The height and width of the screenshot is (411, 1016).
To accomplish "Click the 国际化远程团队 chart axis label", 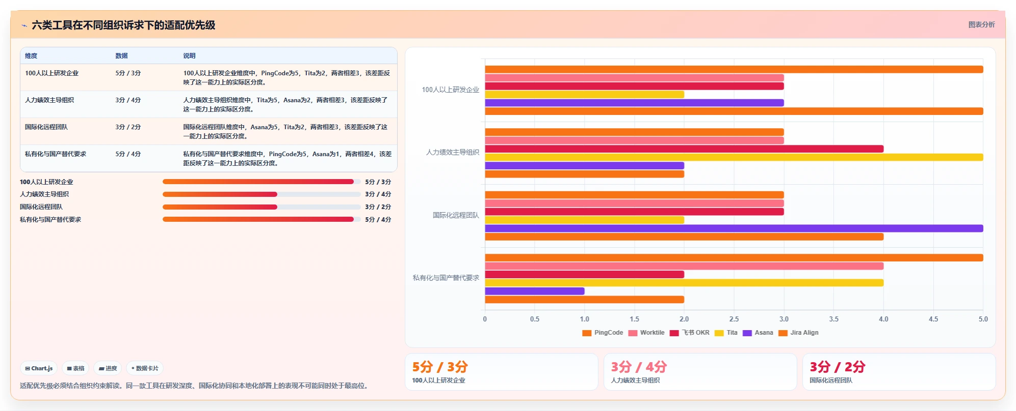I will pos(456,215).
